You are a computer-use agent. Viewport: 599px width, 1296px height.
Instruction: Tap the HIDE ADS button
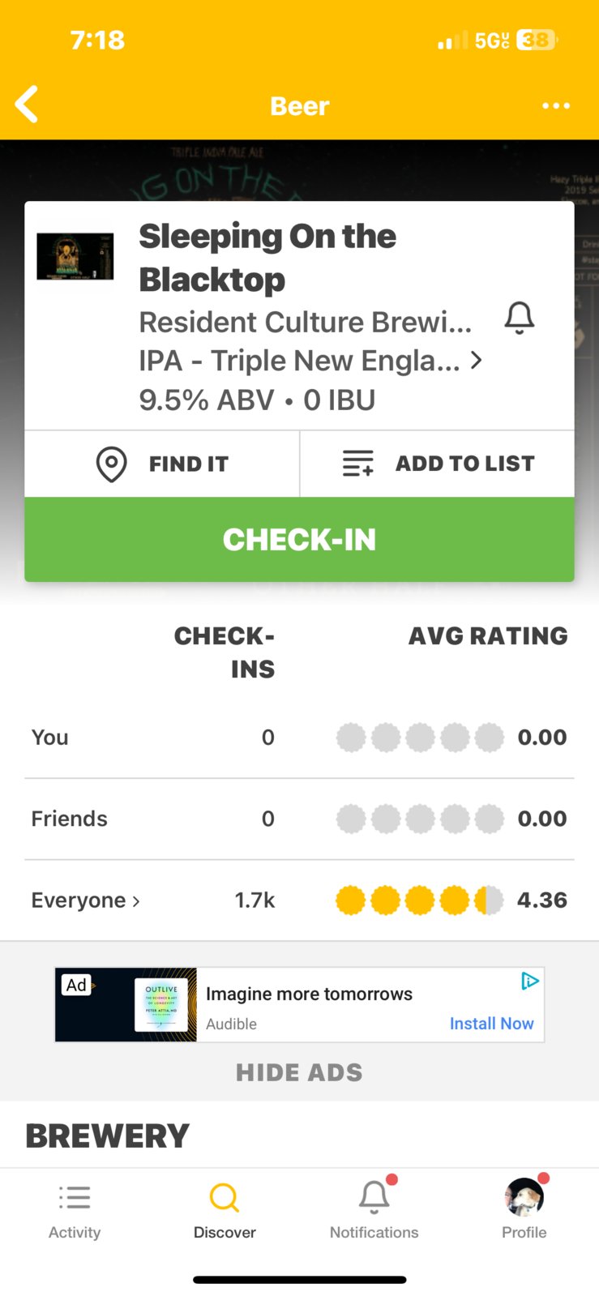tap(299, 1072)
